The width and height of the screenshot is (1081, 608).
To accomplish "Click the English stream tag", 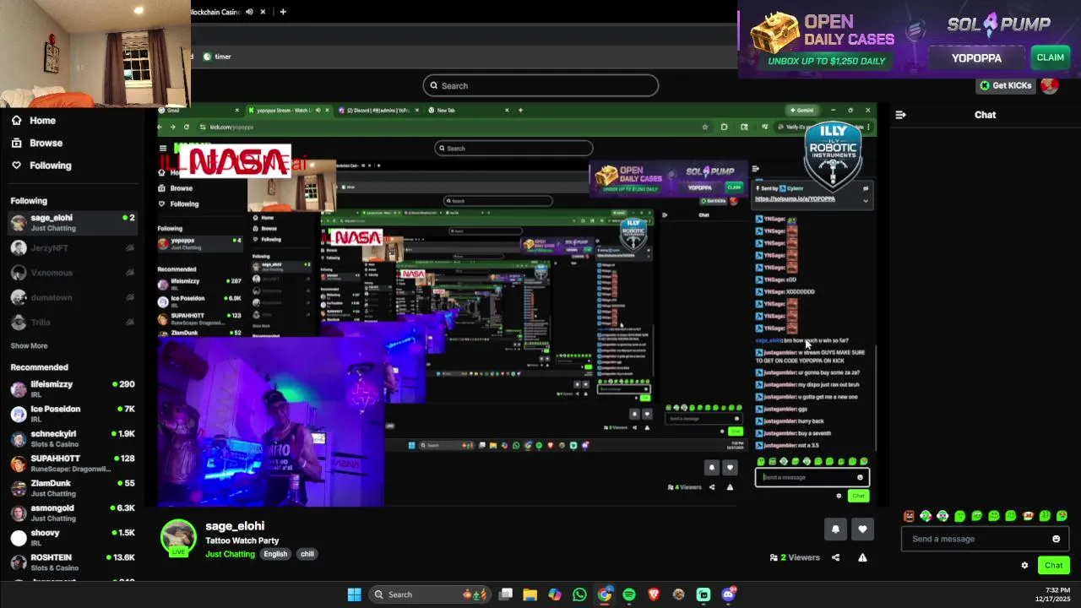I will pyautogui.click(x=275, y=554).
